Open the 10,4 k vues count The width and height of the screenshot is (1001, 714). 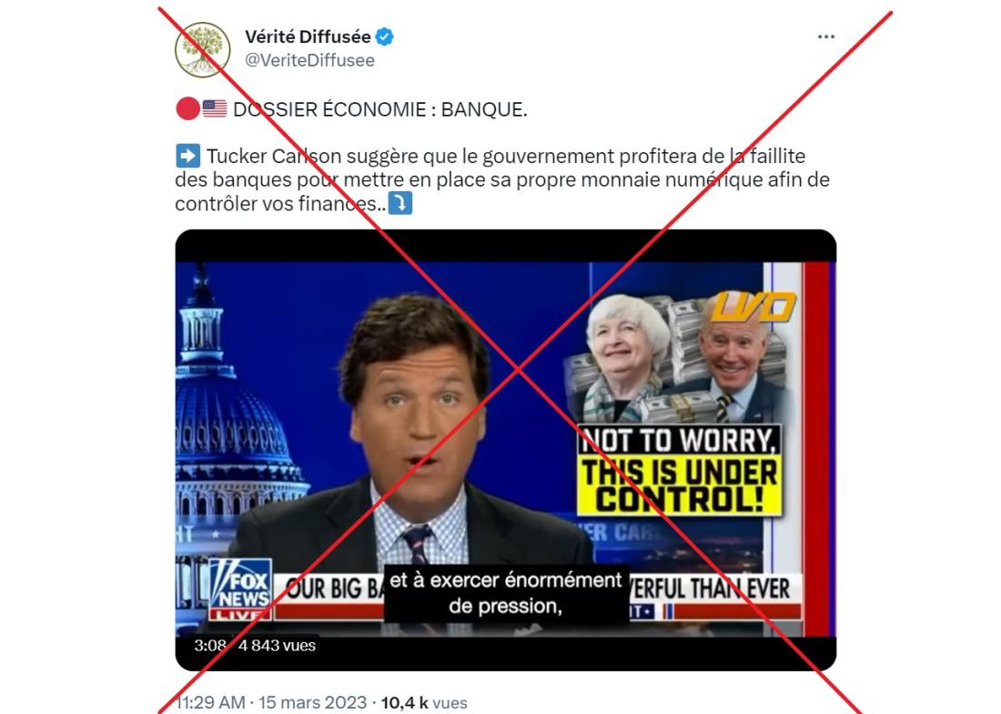click(424, 702)
